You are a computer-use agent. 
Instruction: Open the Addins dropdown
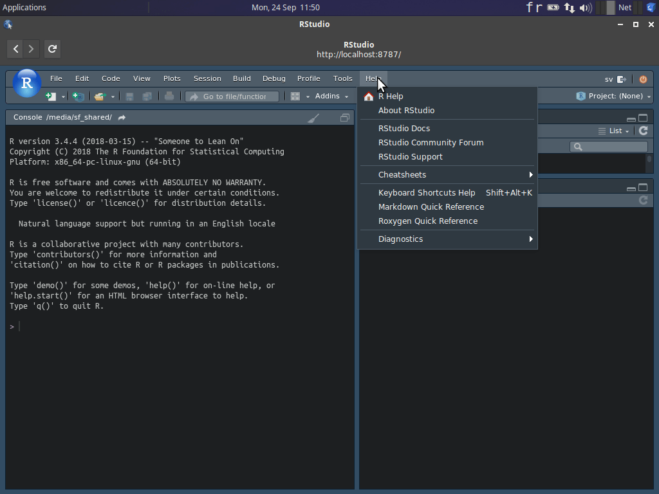click(x=331, y=96)
